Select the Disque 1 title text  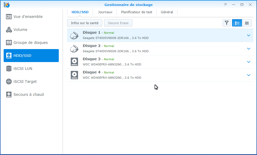[92, 32]
